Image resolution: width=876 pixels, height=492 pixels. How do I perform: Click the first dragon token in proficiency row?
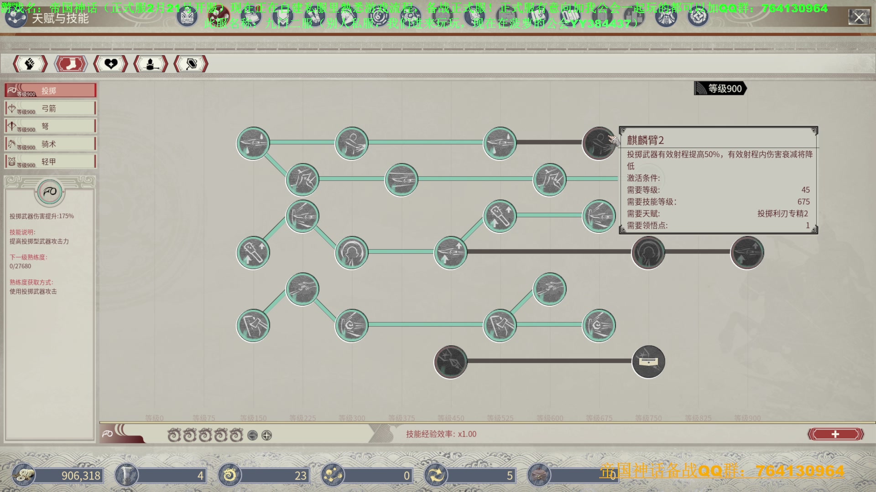174,436
